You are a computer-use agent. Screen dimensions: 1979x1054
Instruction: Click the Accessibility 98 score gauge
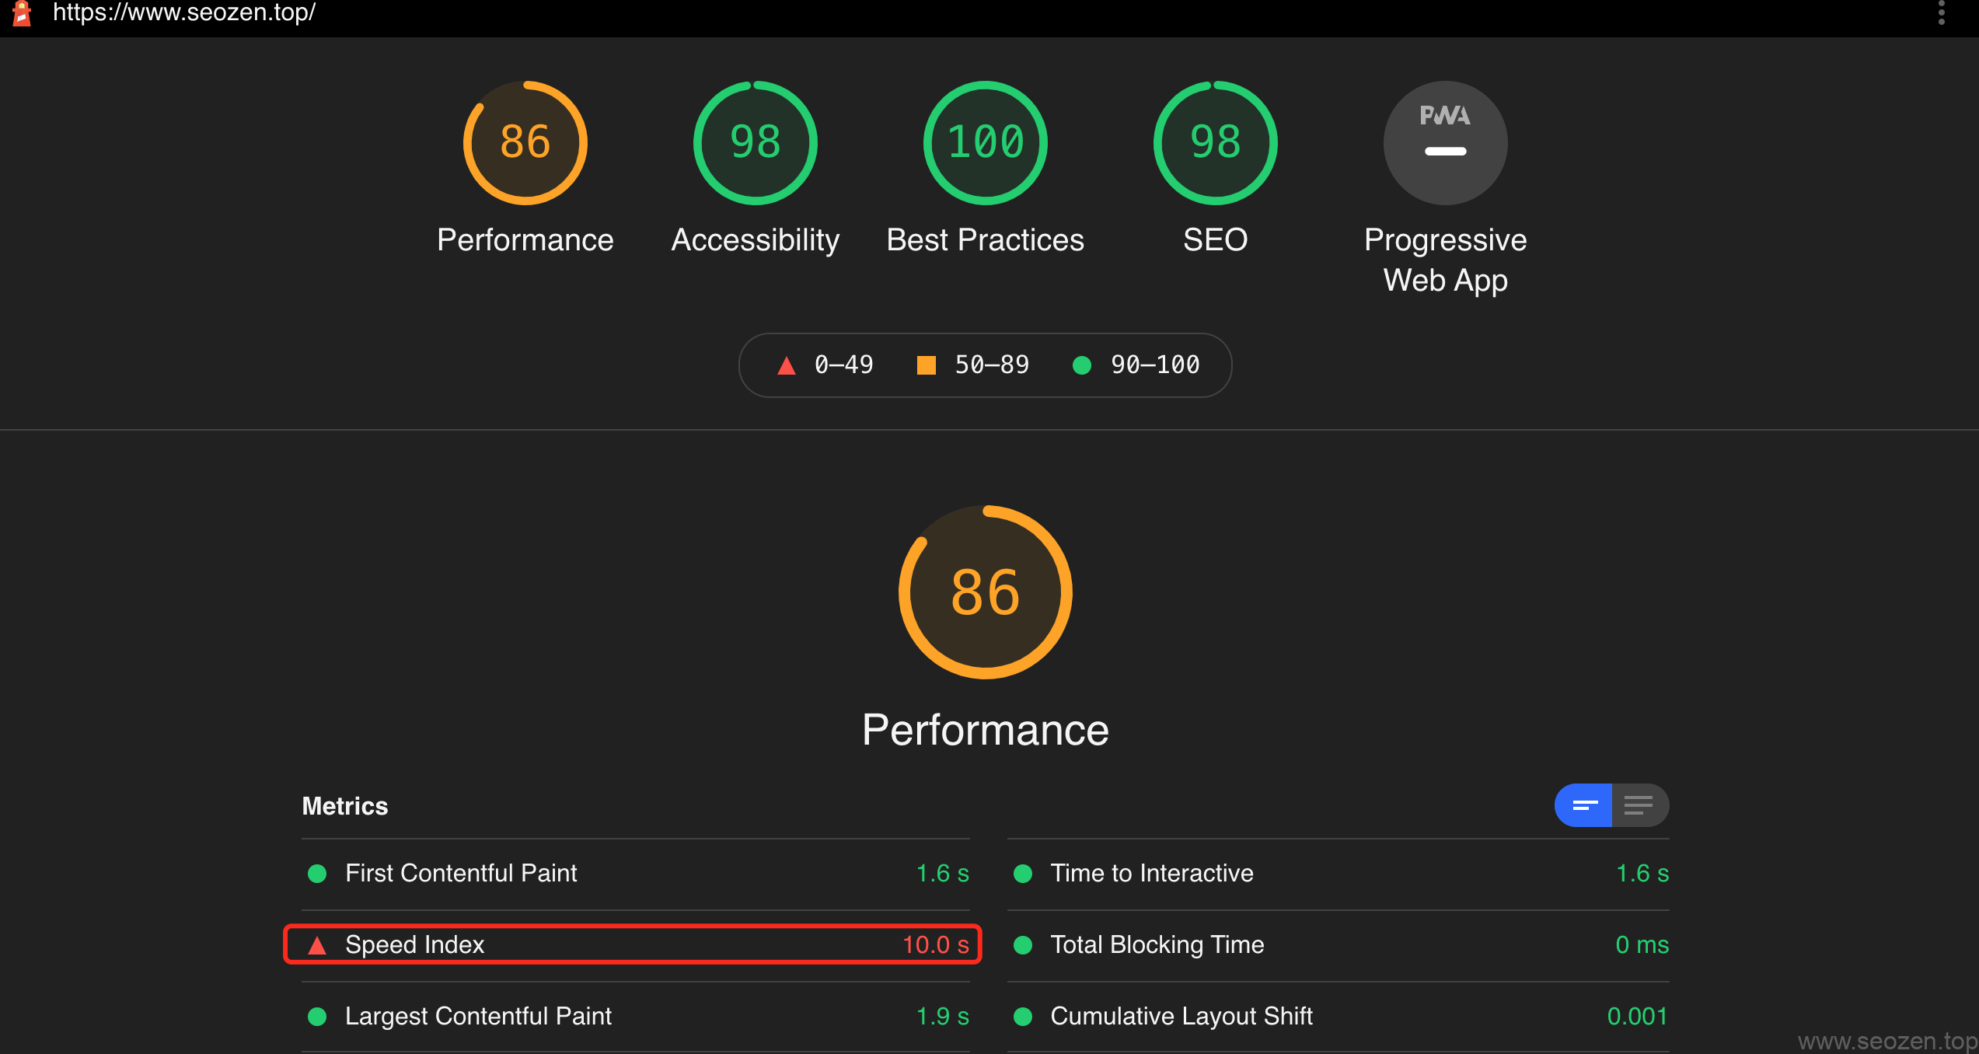click(x=755, y=143)
